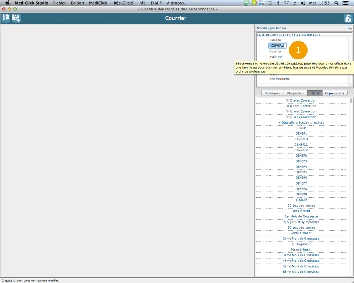This screenshot has height=283, width=354.
Task: Click the second save icon with arrow
Action: point(16,18)
